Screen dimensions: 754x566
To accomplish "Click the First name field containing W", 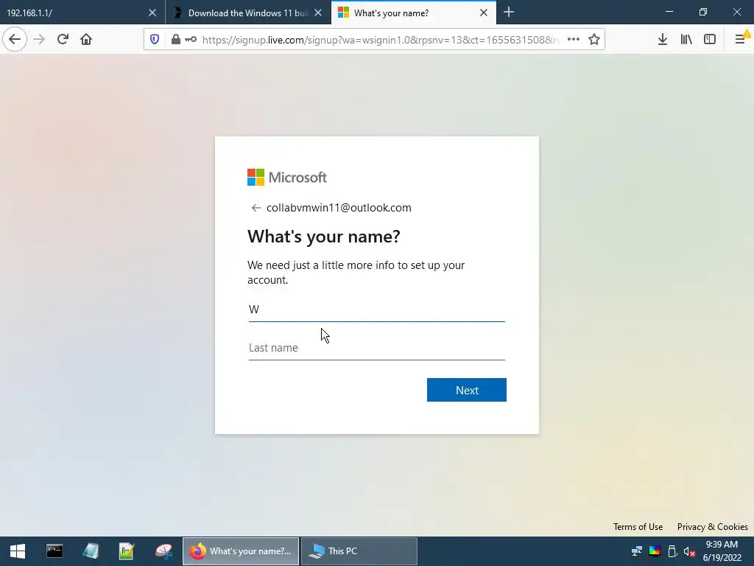I will point(376,309).
